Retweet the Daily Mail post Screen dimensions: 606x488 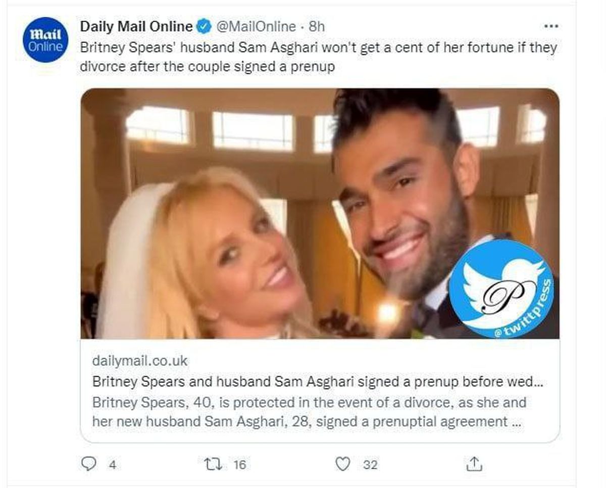coord(209,464)
